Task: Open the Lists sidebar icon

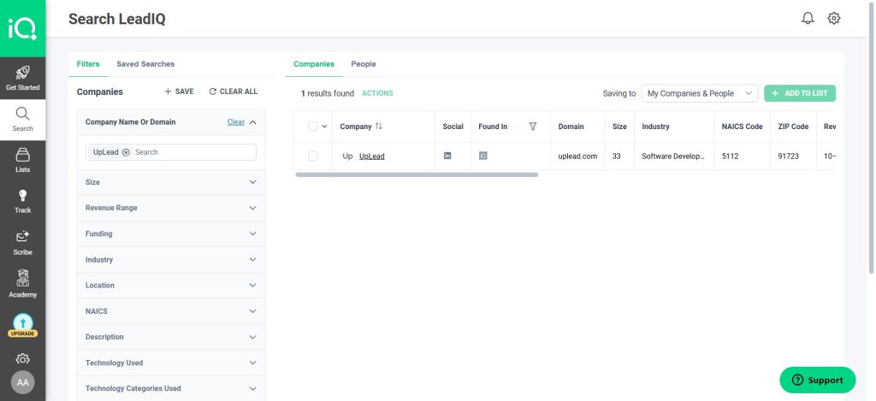Action: click(22, 155)
